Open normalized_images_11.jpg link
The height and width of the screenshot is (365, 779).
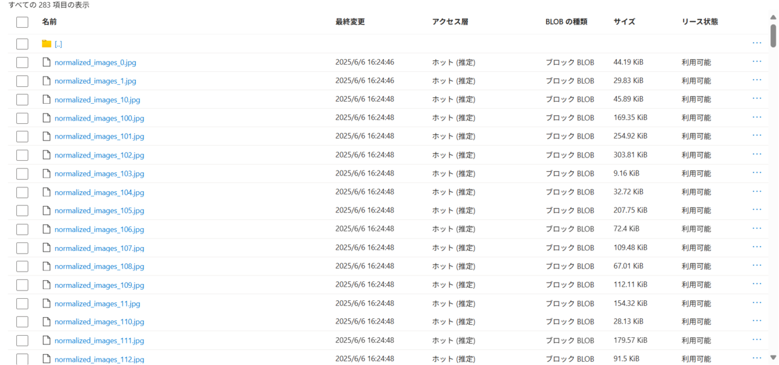[97, 303]
